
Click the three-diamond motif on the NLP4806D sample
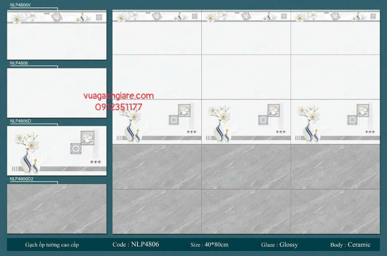coord(96,162)
